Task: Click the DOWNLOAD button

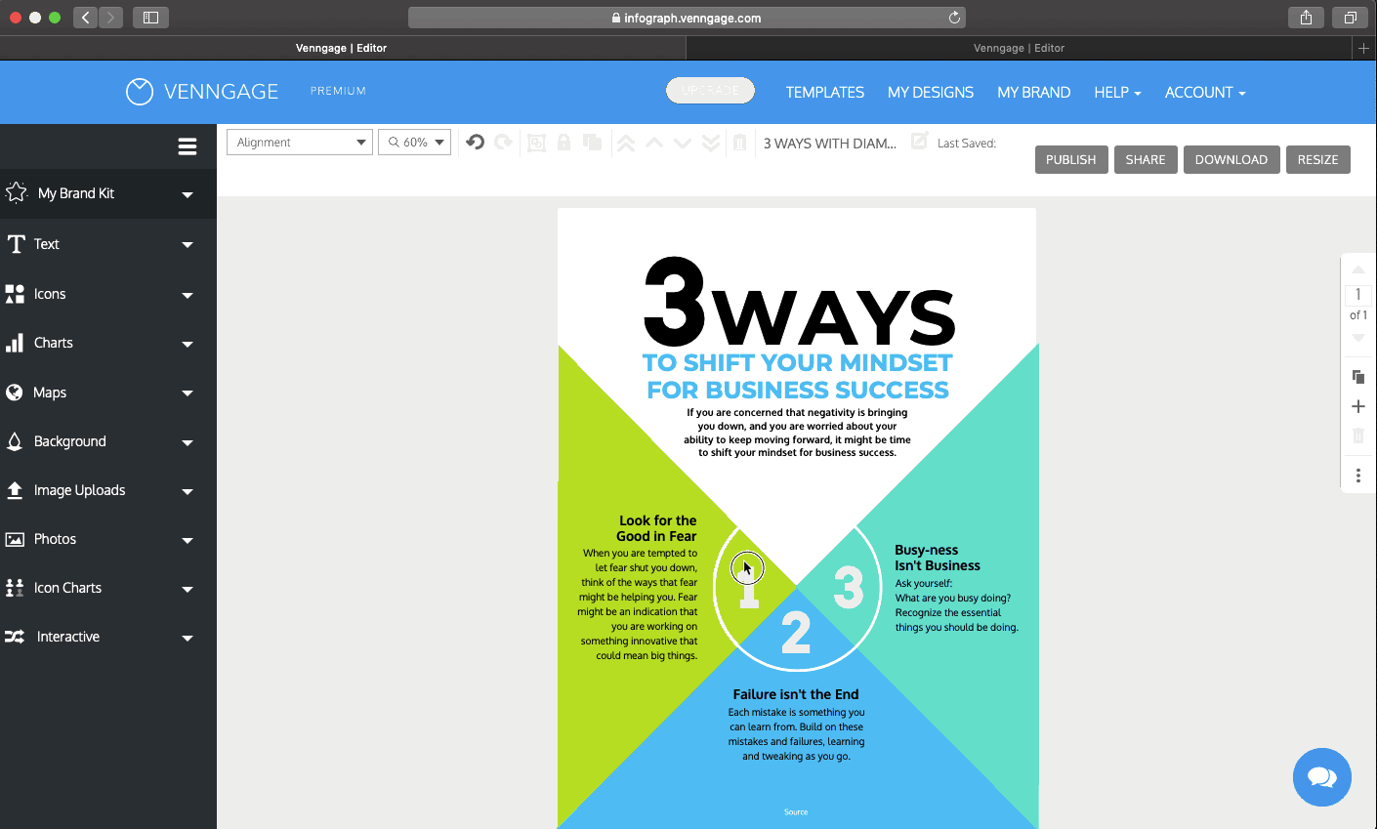Action: 1231,159
